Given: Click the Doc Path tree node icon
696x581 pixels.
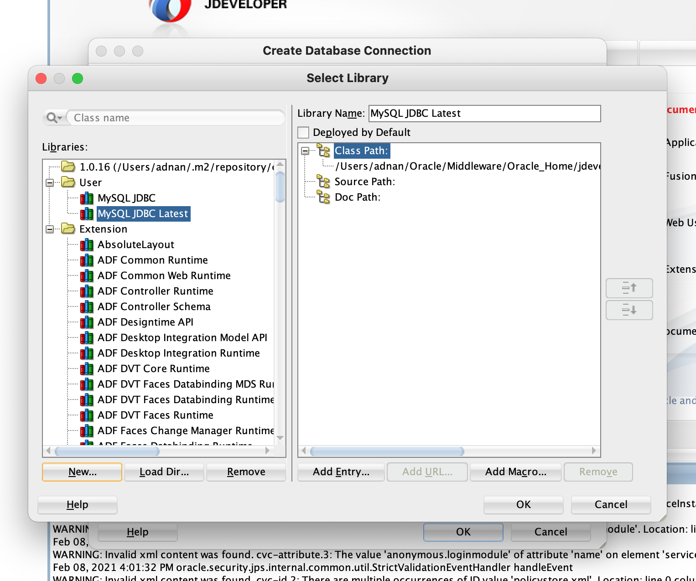Looking at the screenshot, I should pyautogui.click(x=324, y=197).
